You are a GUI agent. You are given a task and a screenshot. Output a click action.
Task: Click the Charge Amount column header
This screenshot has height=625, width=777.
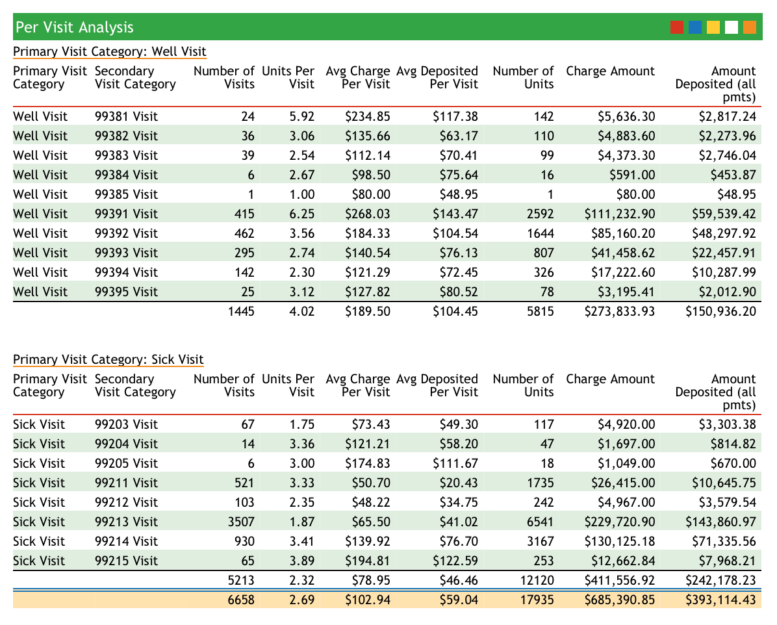[610, 71]
